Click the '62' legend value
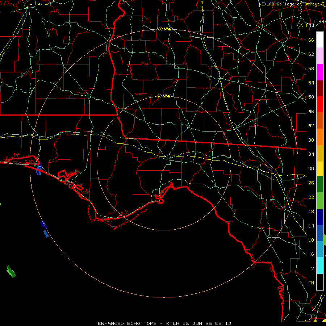The width and height of the screenshot is (326, 326). 311,54
